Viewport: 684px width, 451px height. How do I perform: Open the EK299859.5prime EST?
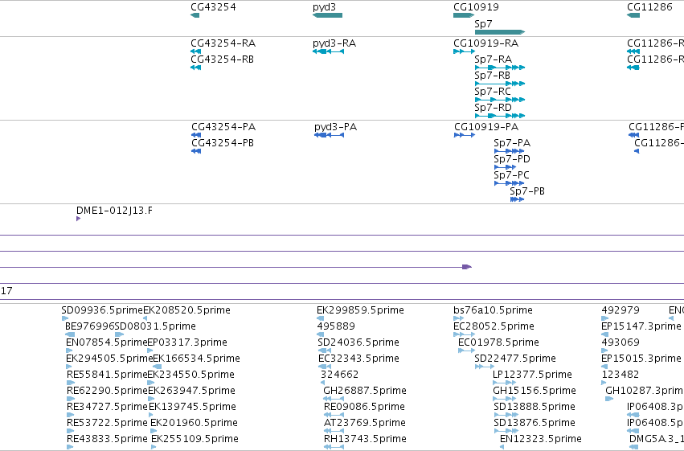pos(360,310)
